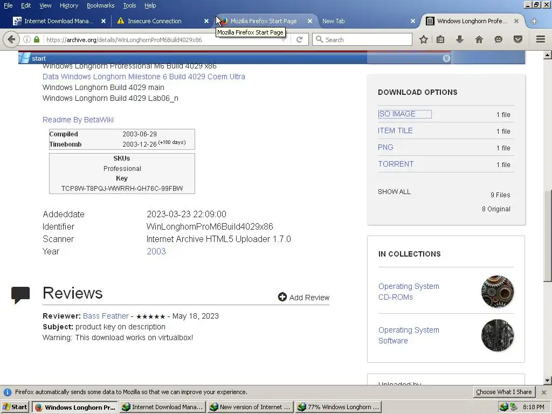Open the Windows Start button
Screen dimensions: 552x414
[x=15, y=407]
